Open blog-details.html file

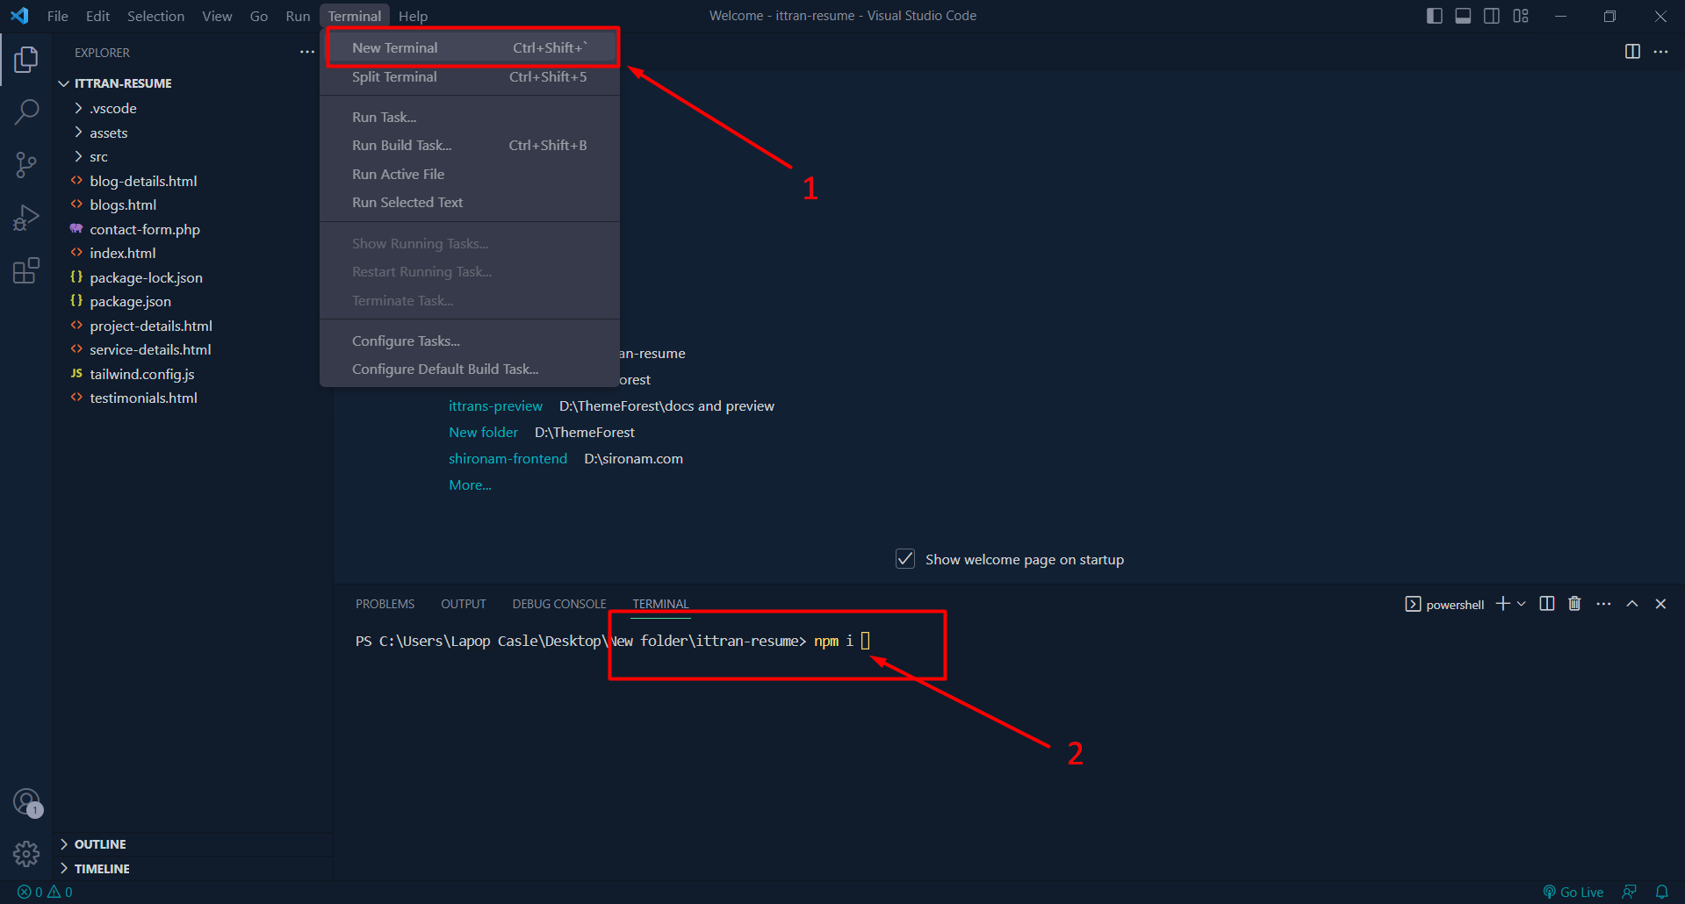pyautogui.click(x=143, y=182)
